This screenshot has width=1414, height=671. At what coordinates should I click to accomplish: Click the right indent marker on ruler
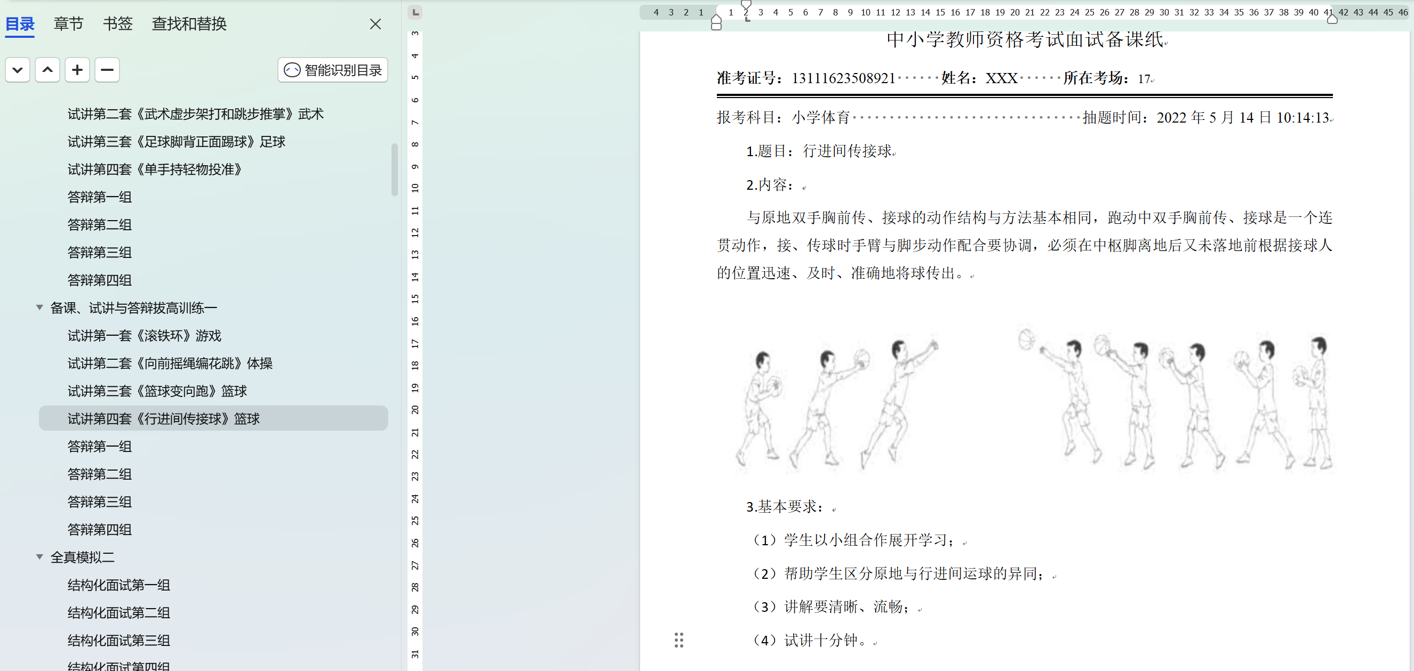click(1332, 19)
